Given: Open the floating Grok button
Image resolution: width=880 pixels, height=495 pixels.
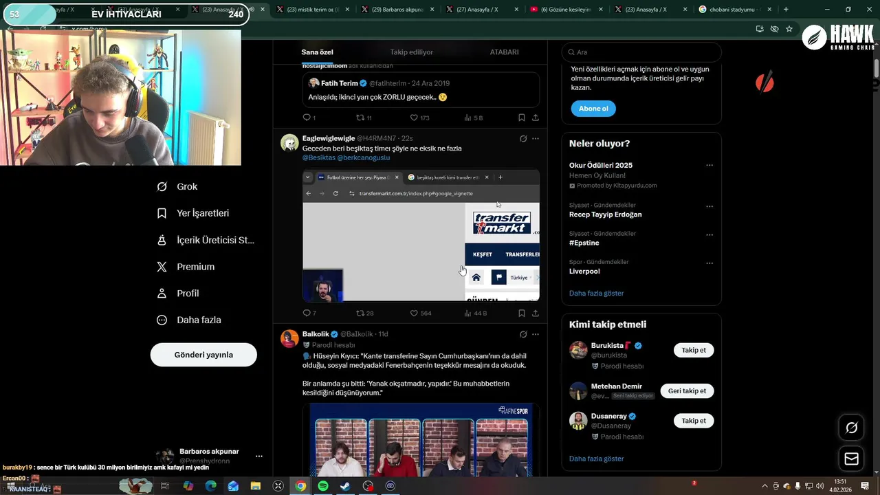Looking at the screenshot, I should tap(851, 428).
